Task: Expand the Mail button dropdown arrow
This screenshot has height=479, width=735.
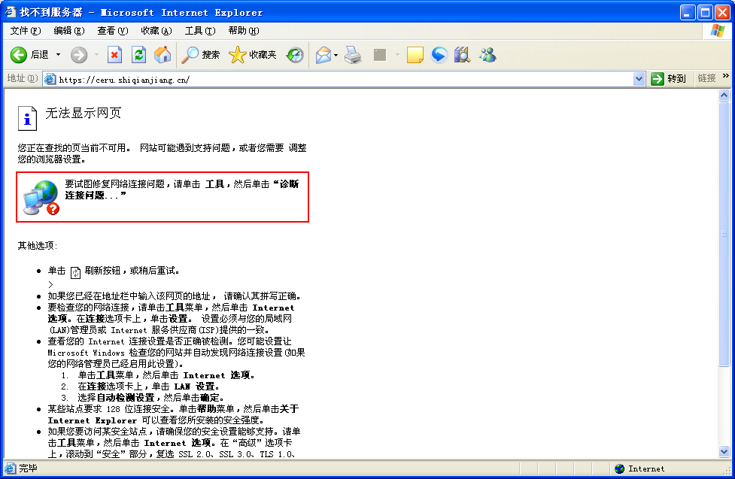Action: pos(336,55)
